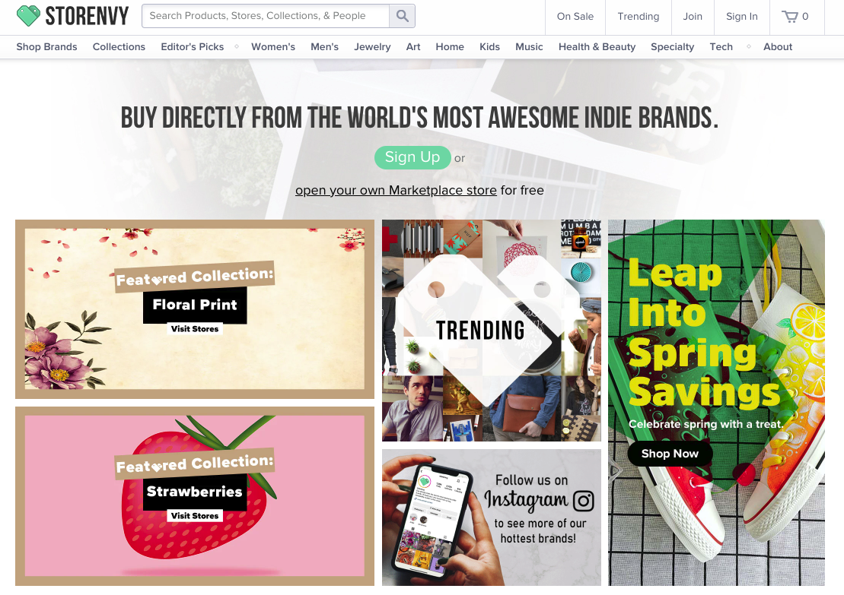This screenshot has width=844, height=595.
Task: Click the search magnifier icon
Action: [x=402, y=15]
